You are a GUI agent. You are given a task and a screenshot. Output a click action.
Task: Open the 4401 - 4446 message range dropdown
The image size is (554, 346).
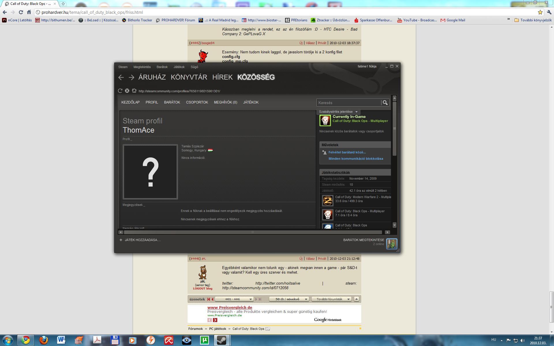tap(234, 299)
